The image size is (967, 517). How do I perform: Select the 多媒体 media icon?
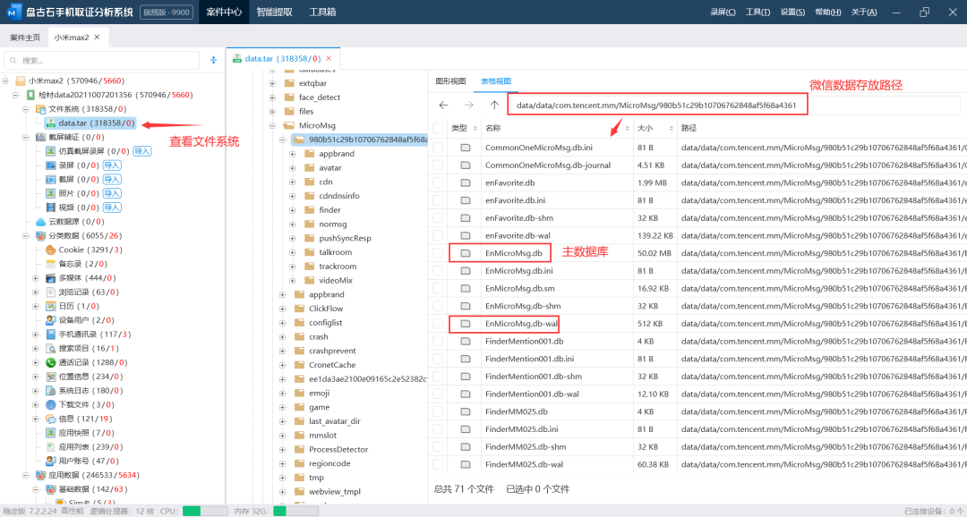51,278
